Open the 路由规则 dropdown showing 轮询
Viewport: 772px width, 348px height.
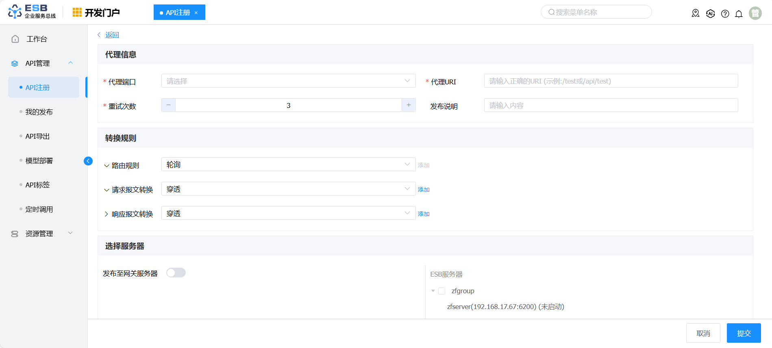click(288, 165)
